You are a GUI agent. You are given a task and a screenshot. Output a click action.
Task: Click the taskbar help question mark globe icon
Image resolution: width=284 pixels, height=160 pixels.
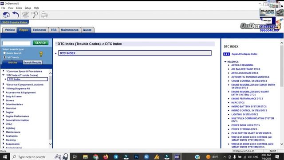coord(197,157)
